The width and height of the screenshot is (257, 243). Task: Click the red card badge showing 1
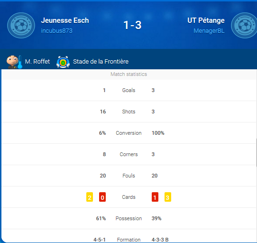click(155, 197)
